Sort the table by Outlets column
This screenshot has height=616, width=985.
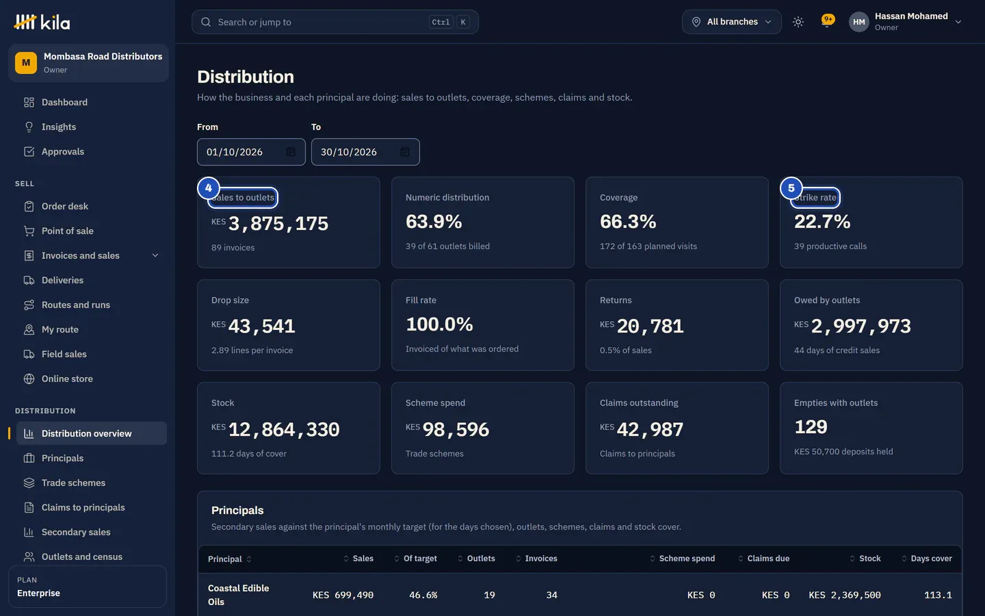coord(476,559)
